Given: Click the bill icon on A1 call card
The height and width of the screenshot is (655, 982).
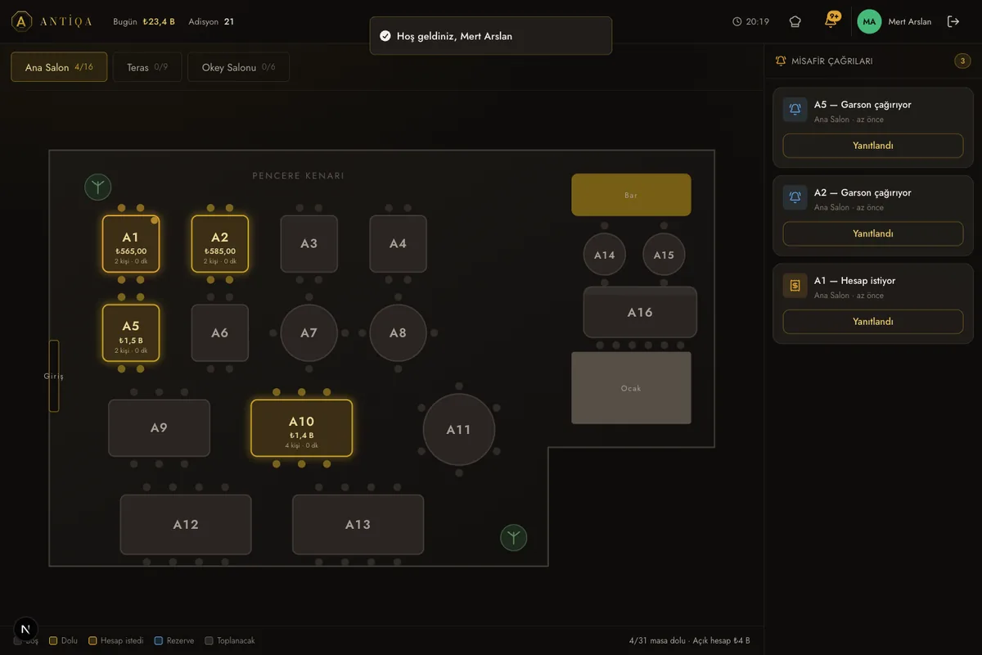Looking at the screenshot, I should pos(795,285).
